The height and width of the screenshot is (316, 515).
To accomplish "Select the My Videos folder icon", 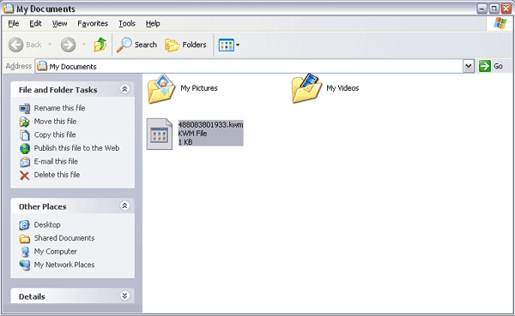I will [x=306, y=88].
